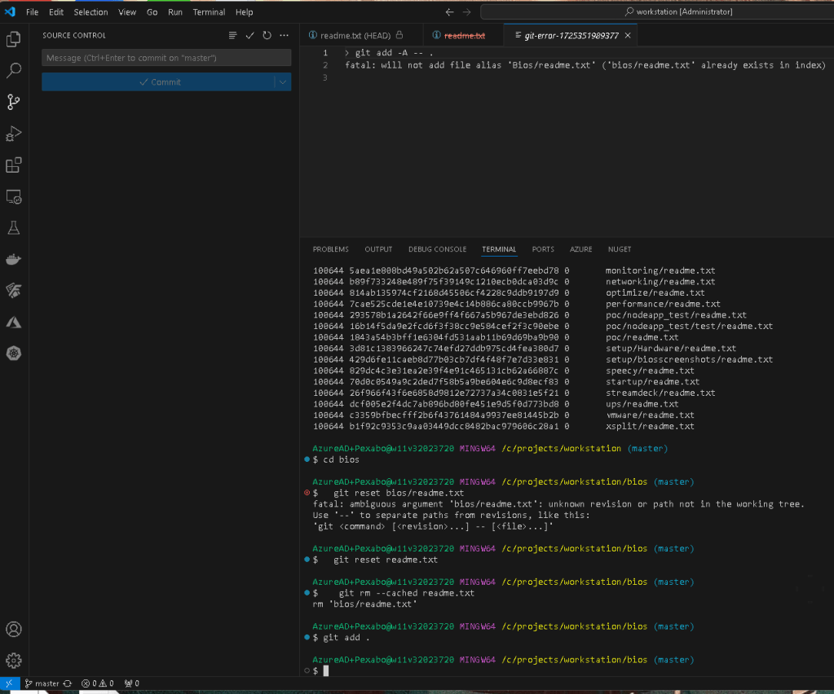Click 'git rm --cached readme.txt' command
The width and height of the screenshot is (834, 694).
coord(406,593)
